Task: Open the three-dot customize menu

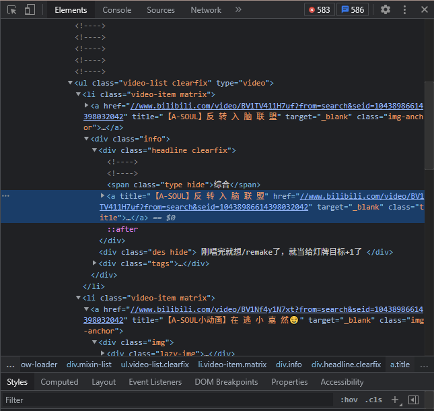Action: click(x=404, y=9)
